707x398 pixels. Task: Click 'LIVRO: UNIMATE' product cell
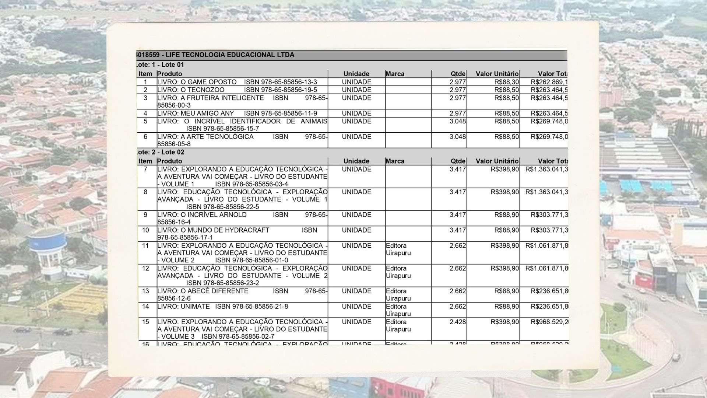coord(242,310)
